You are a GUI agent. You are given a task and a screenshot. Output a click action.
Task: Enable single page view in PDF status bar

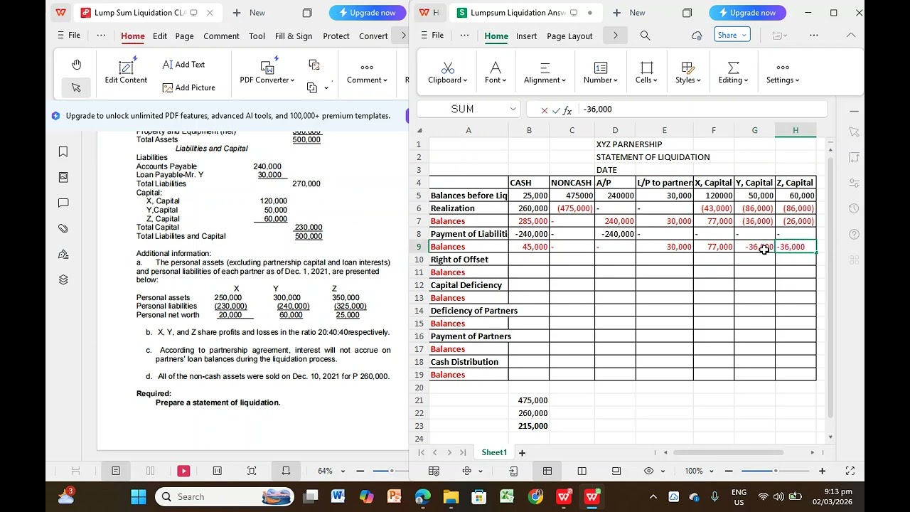tap(116, 471)
